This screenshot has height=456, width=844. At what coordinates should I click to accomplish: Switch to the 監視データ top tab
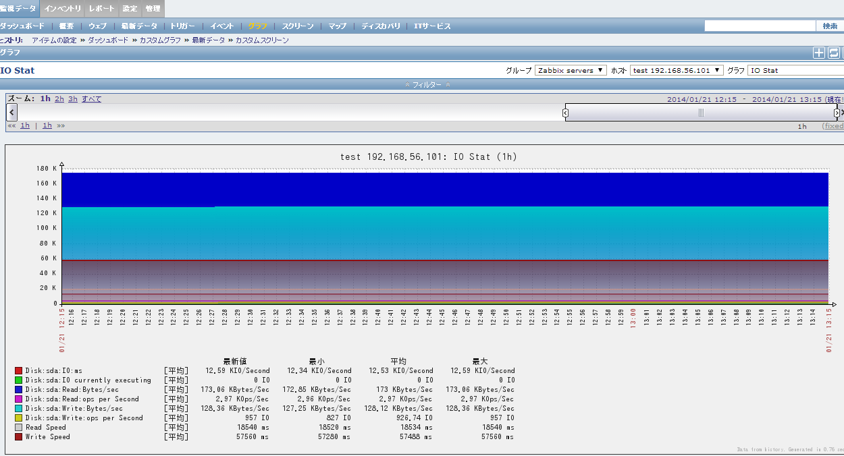[19, 9]
